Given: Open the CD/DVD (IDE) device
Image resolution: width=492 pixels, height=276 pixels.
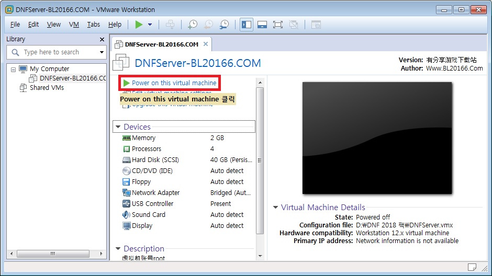Looking at the screenshot, I should click(152, 171).
